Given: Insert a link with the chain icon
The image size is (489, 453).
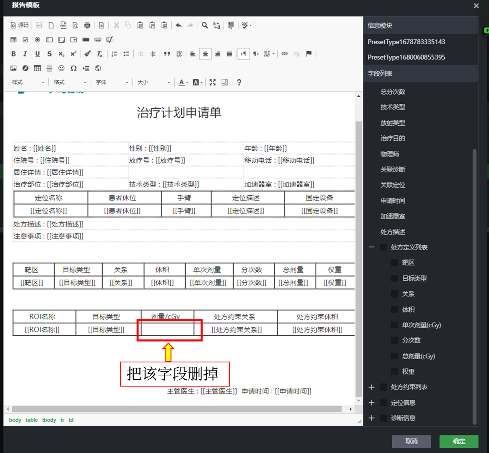Looking at the screenshot, I should tap(284, 54).
